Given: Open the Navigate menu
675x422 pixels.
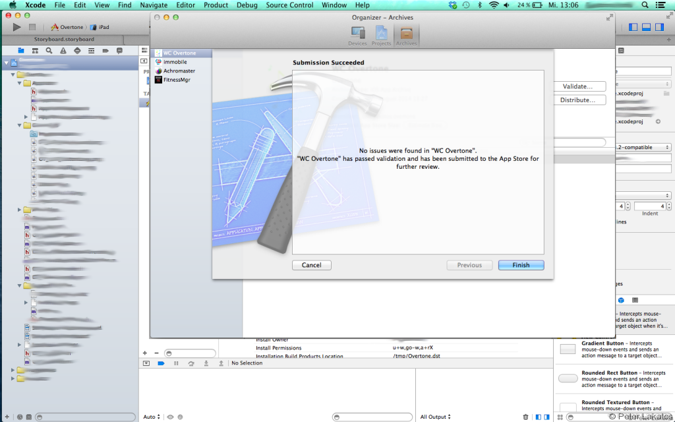Looking at the screenshot, I should tap(154, 5).
